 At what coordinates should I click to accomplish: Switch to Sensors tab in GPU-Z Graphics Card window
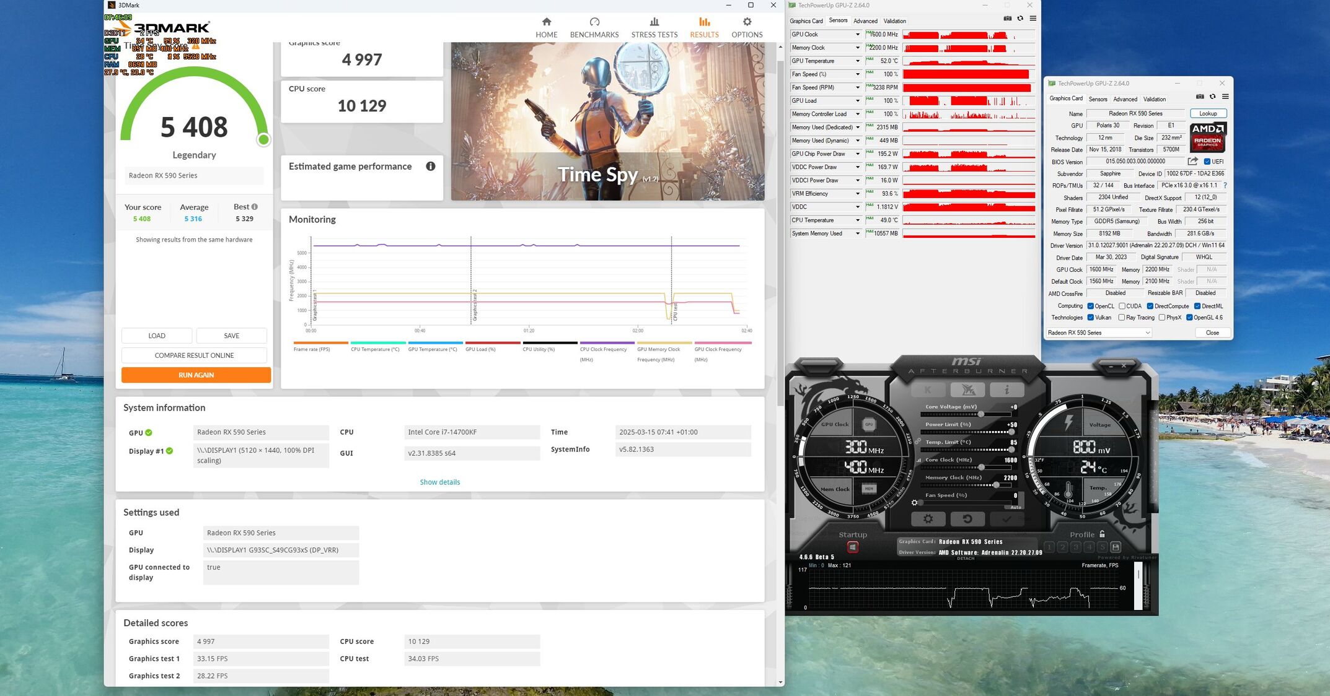point(1098,99)
